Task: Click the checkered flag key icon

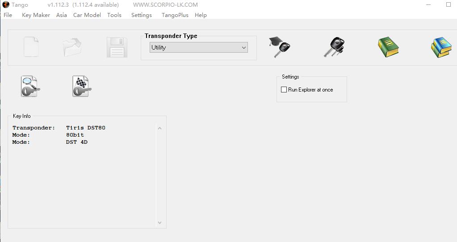Action: point(82,87)
